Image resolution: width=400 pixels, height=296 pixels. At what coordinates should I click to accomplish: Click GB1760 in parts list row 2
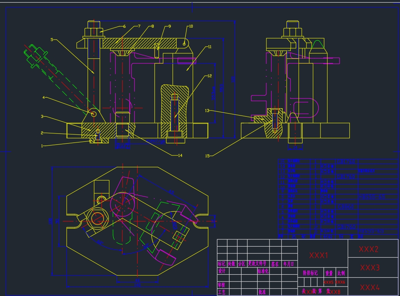[346, 227]
